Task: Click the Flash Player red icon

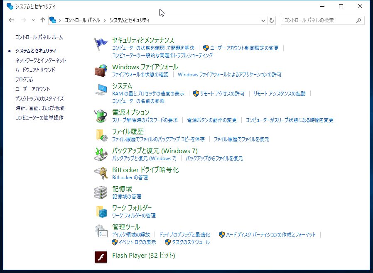Action: [101, 257]
